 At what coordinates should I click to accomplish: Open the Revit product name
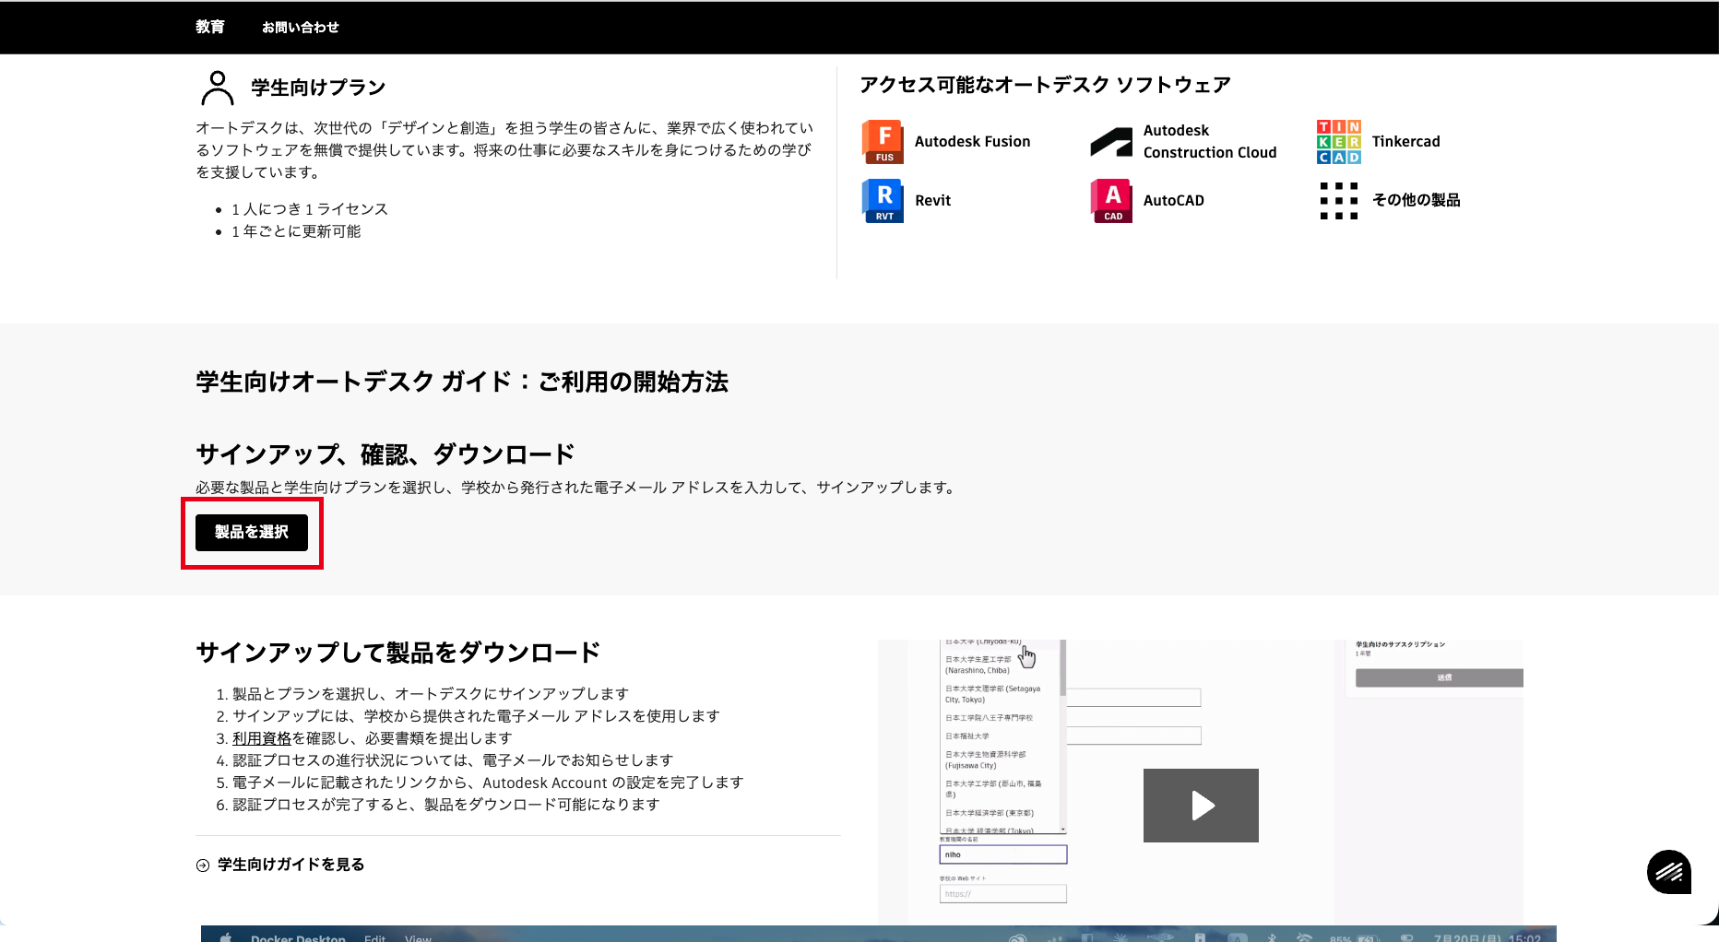click(932, 201)
